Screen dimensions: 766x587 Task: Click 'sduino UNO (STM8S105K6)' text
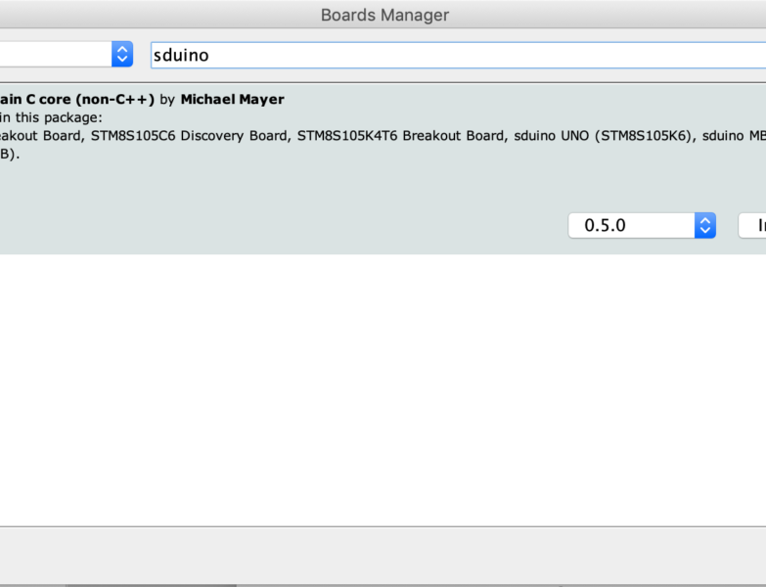pyautogui.click(x=605, y=135)
